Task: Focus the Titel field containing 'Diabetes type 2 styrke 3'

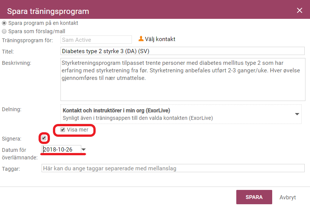Action: point(183,51)
